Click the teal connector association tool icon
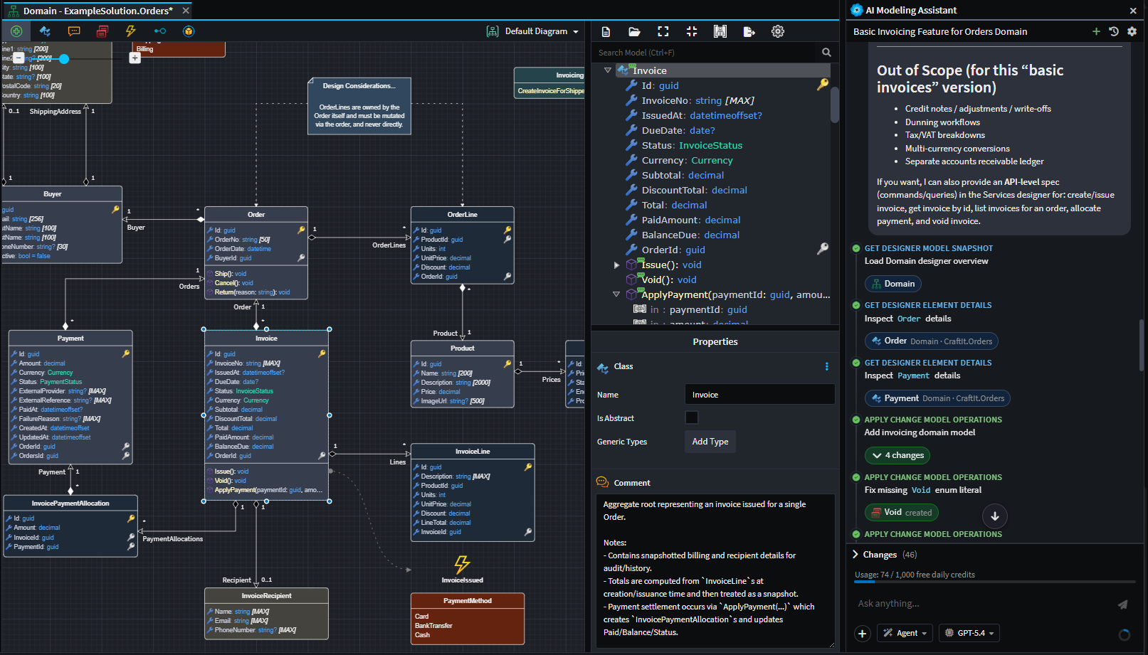 click(x=160, y=31)
